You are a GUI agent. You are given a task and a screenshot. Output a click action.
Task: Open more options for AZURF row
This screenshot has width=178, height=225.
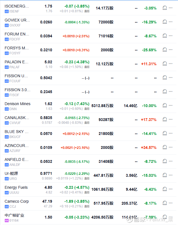171,147
